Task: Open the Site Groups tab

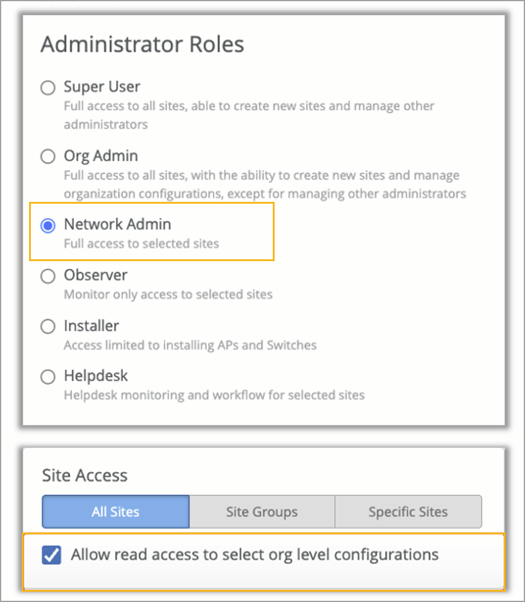Action: pos(262,512)
